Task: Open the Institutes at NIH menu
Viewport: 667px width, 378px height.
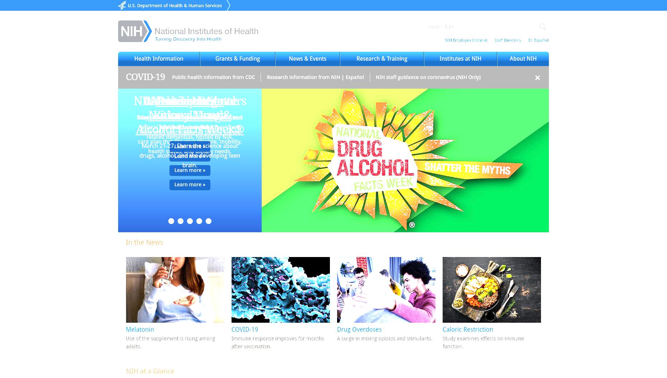Action: [x=460, y=59]
